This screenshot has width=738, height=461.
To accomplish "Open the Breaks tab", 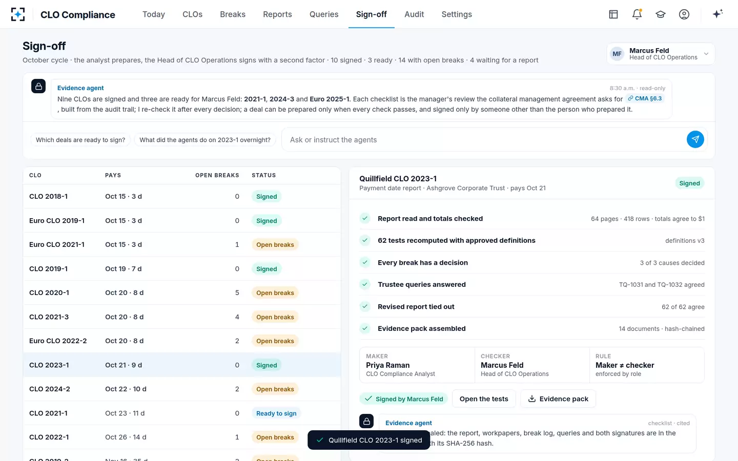I will (233, 14).
